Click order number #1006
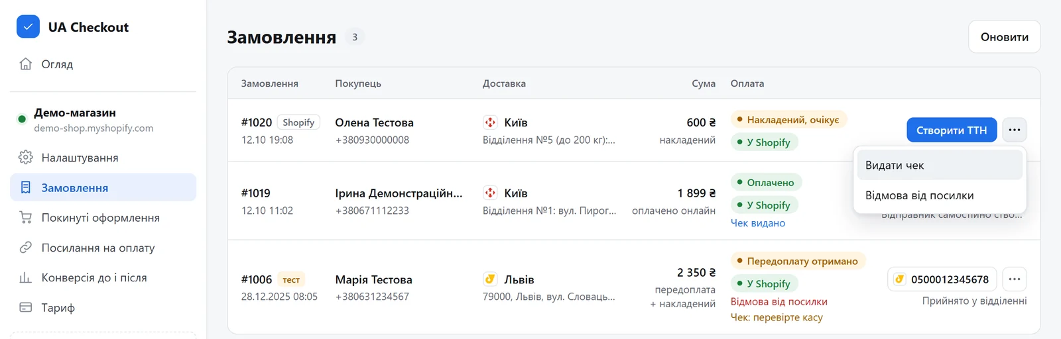Screen dimensions: 1061x339 (257, 279)
